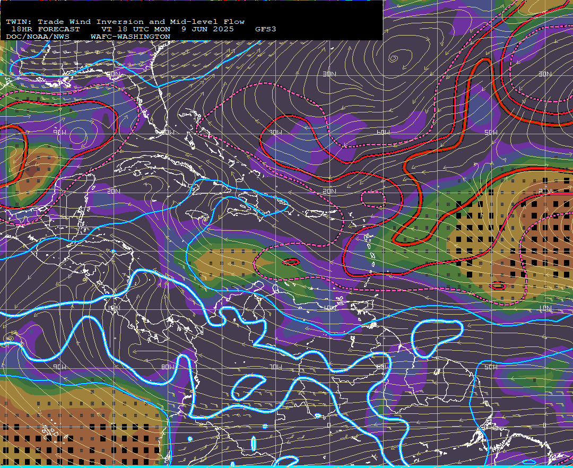
Task: Click the 'GFS3' model label
Action: 266,29
